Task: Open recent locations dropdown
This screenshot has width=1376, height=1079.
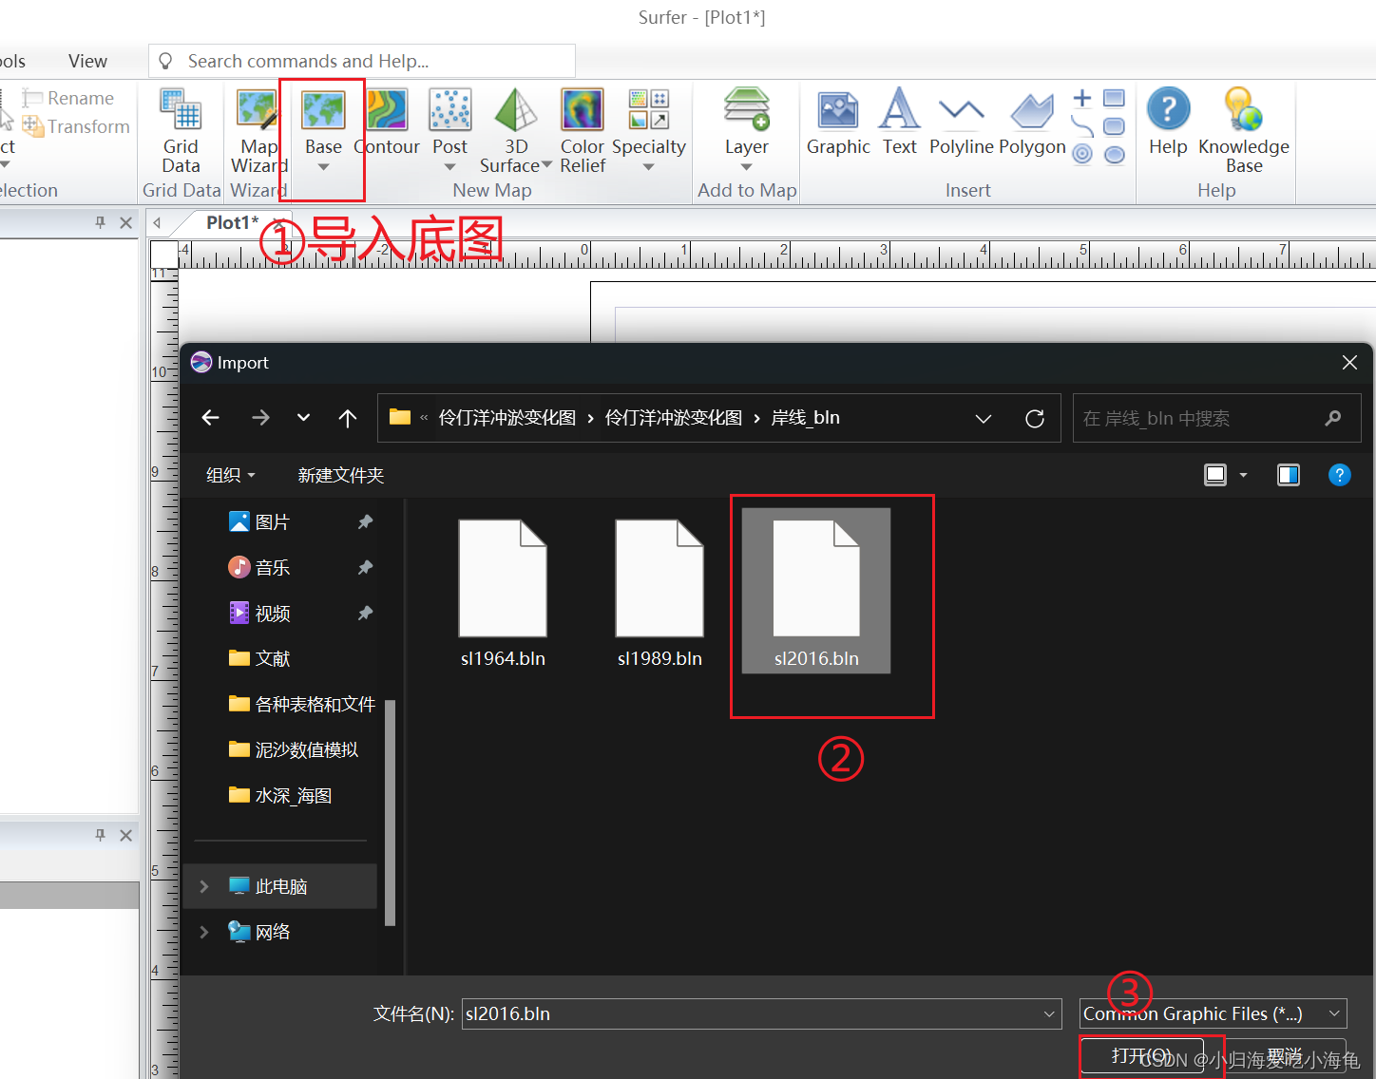Action: point(303,418)
